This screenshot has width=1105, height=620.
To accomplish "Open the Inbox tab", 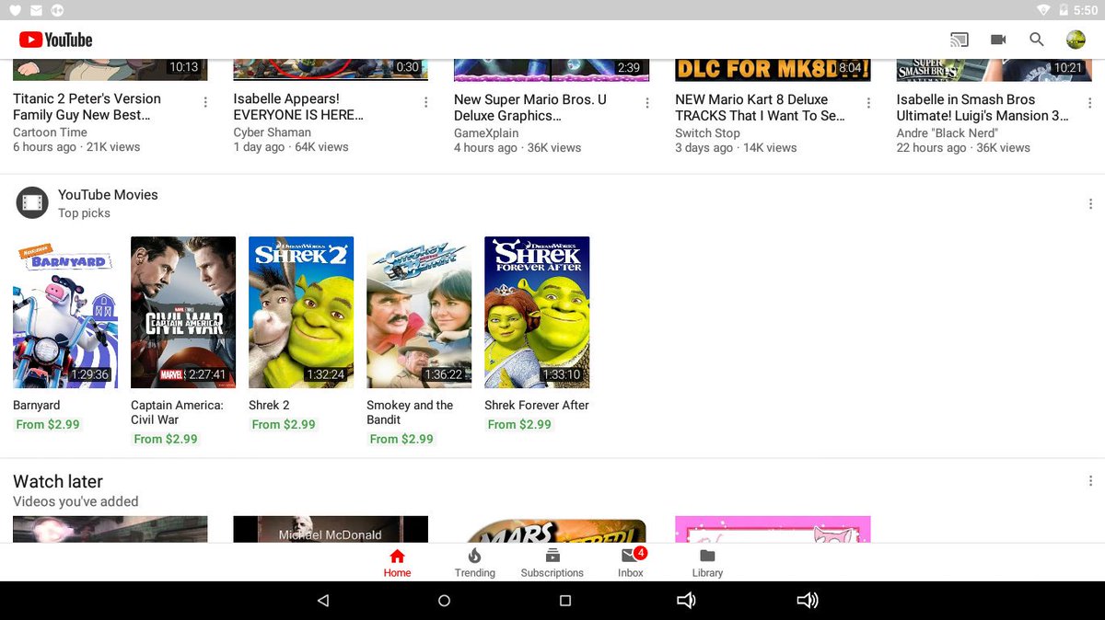I will [631, 563].
